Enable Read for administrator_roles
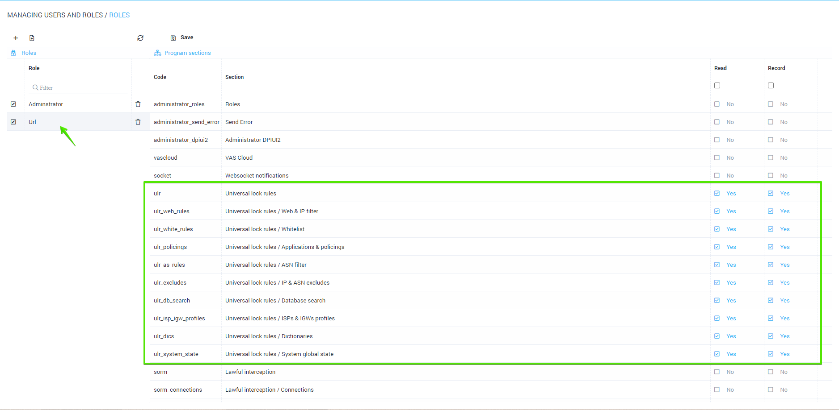 [717, 104]
